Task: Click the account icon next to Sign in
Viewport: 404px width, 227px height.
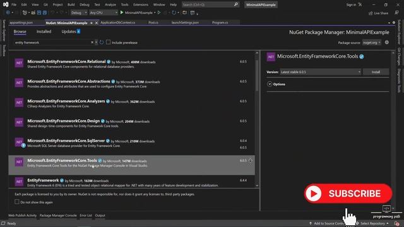Action: pyautogui.click(x=360, y=4)
